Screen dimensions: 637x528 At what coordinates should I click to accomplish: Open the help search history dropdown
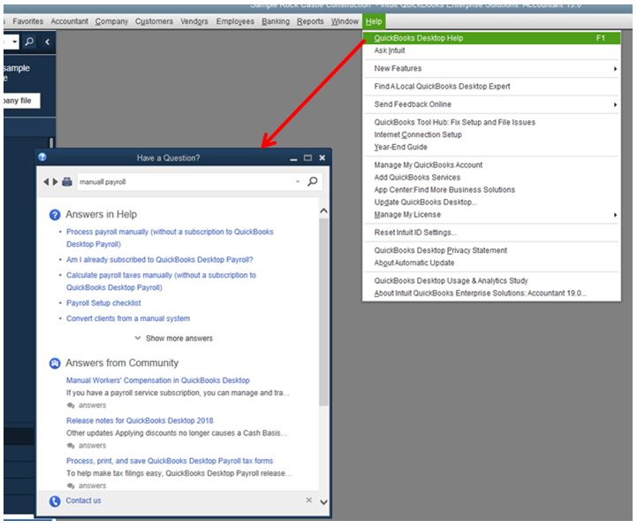tap(298, 181)
